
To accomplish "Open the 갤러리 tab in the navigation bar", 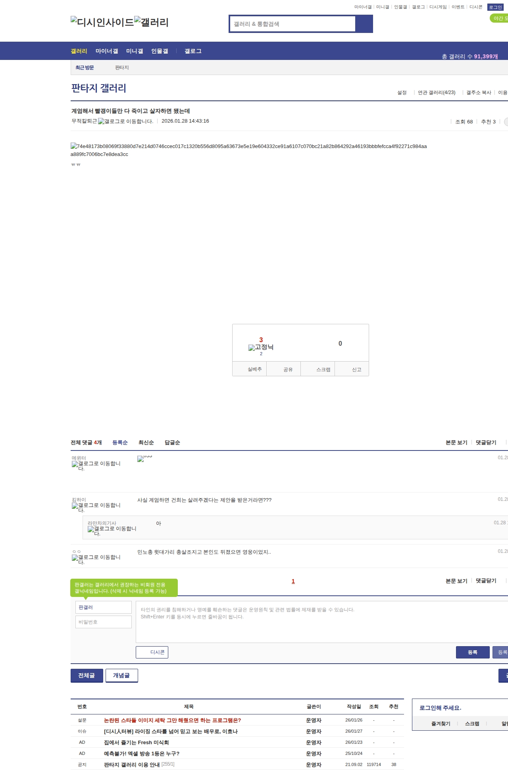I will [x=79, y=51].
